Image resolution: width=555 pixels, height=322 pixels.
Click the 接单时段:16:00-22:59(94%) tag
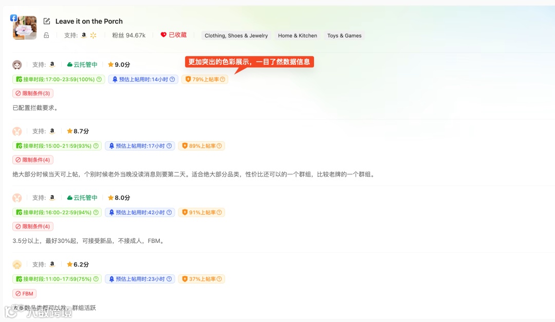click(57, 212)
